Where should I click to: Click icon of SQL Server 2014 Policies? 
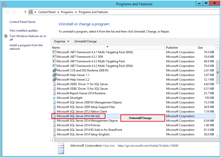coord(54,125)
